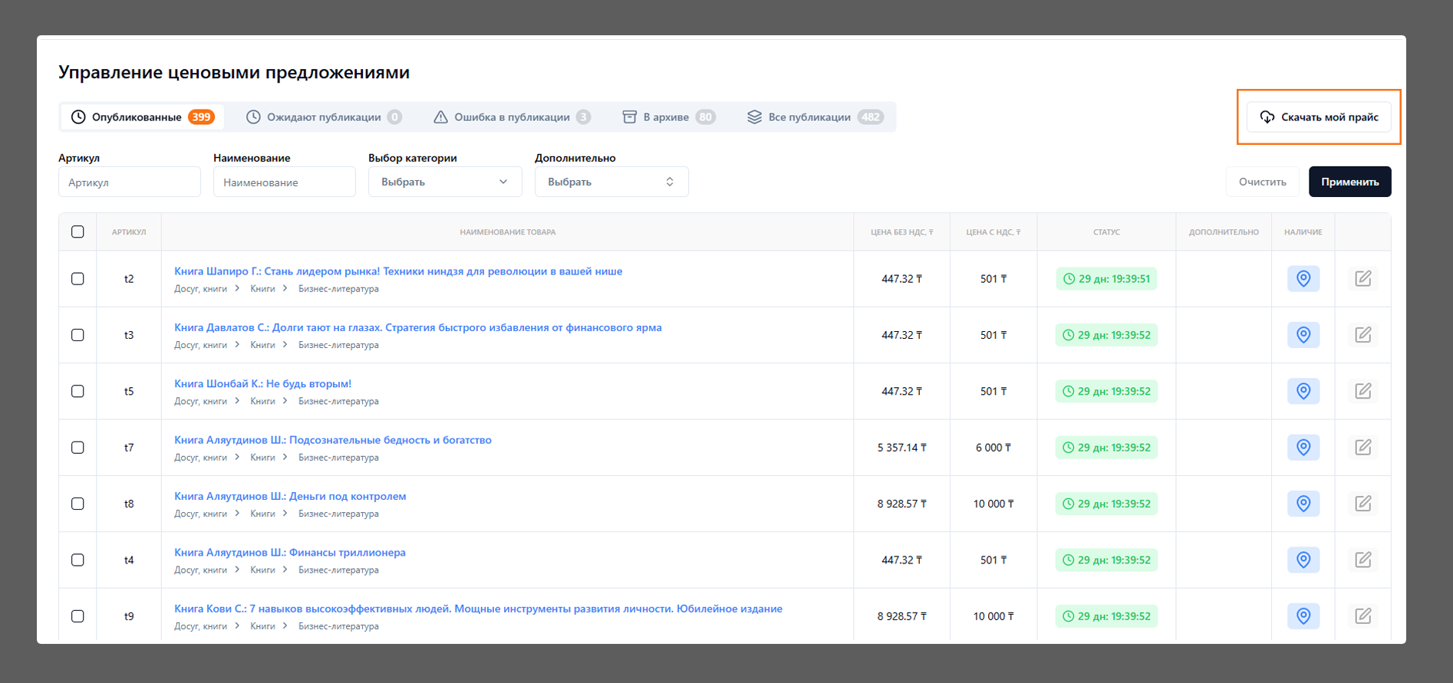
Task: Edit offer in row t4
Action: pos(1362,560)
